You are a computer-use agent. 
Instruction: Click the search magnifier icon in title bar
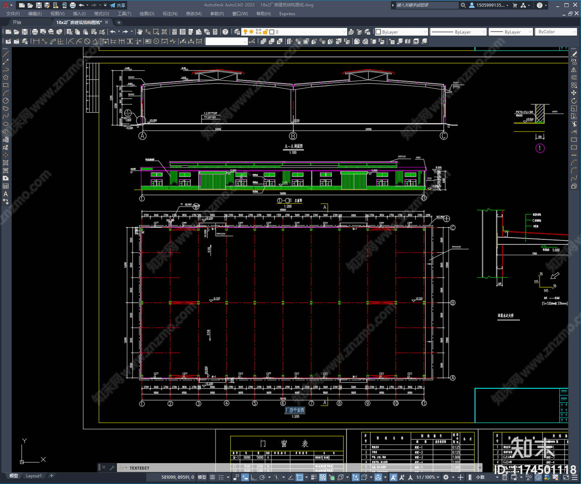click(x=463, y=5)
